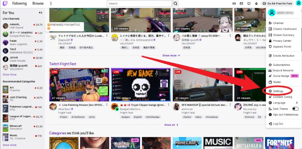302x149 pixels.
Task: Open the MUSIC category card
Action: (x=218, y=143)
